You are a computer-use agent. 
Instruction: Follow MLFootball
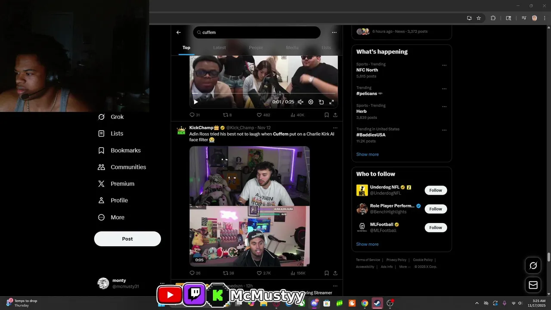coord(436,227)
